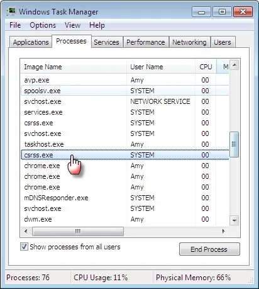
Task: Select the mDNSResponder.exe process
Action: (56, 198)
